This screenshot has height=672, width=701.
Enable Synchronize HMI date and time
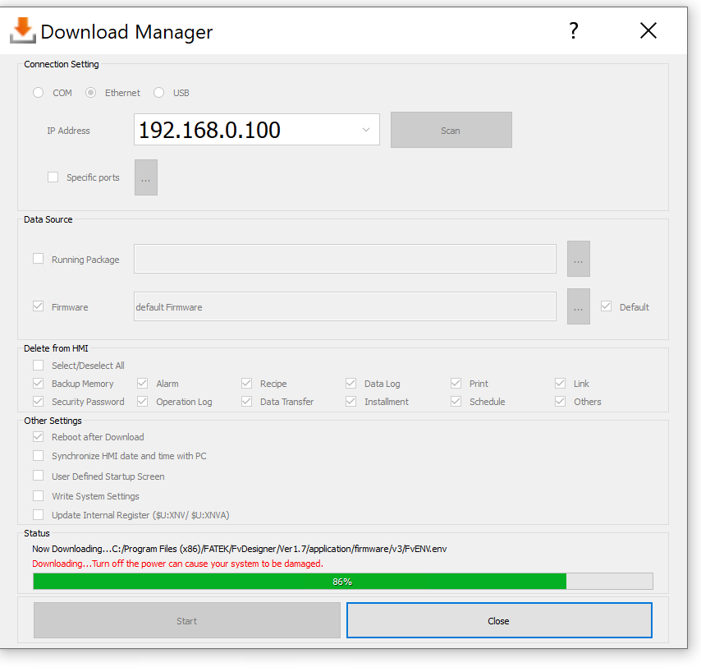[39, 456]
